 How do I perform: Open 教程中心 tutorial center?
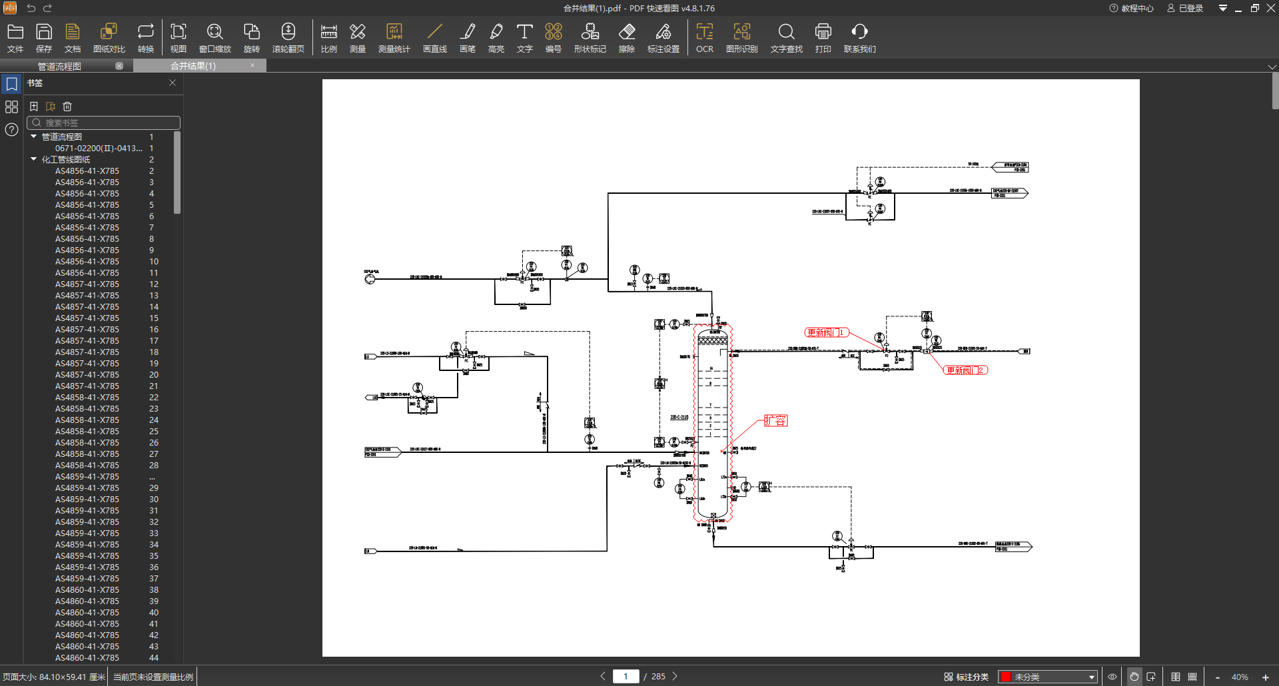point(1130,8)
